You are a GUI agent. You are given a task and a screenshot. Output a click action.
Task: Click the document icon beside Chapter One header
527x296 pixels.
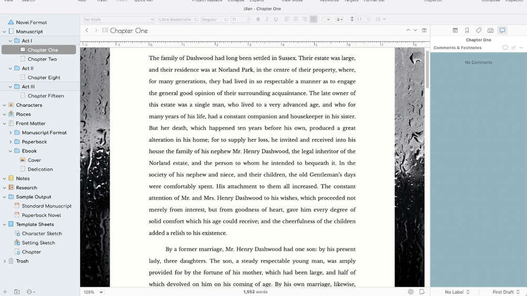tap(105, 30)
